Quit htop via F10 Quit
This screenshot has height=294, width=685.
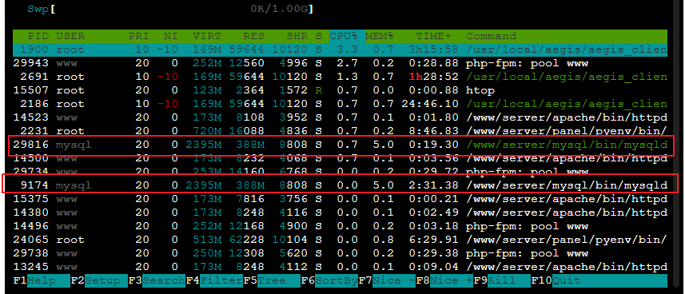point(599,281)
